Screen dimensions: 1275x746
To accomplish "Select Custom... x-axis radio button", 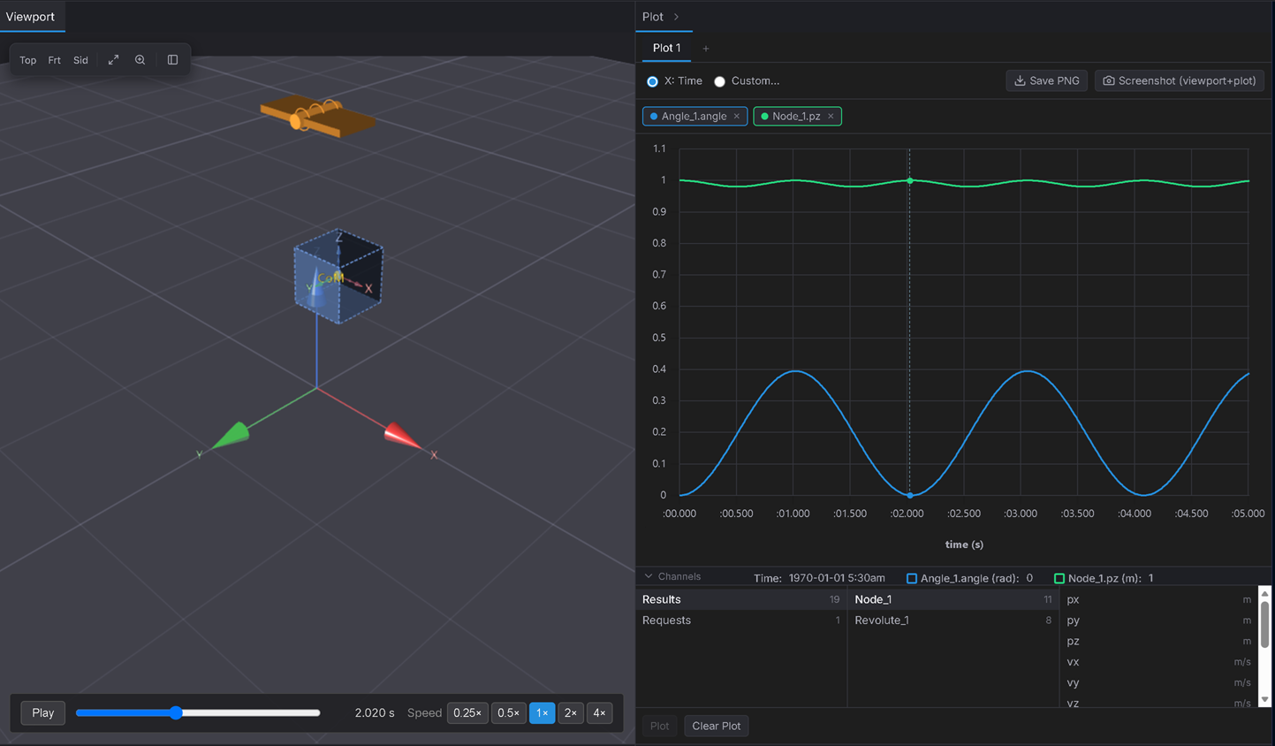I will tap(720, 81).
